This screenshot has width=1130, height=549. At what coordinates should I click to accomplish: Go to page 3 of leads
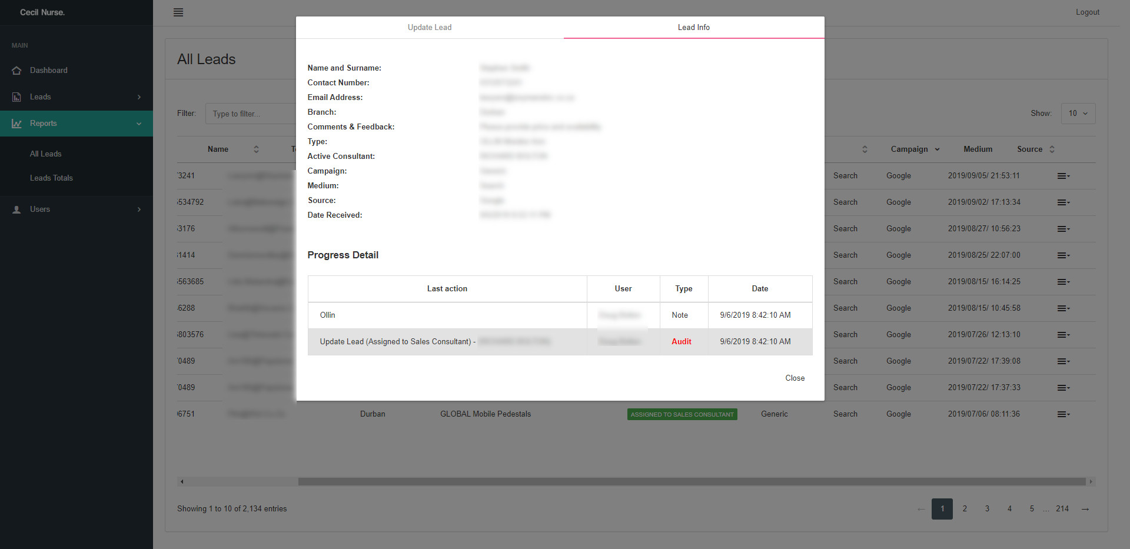[x=987, y=509]
